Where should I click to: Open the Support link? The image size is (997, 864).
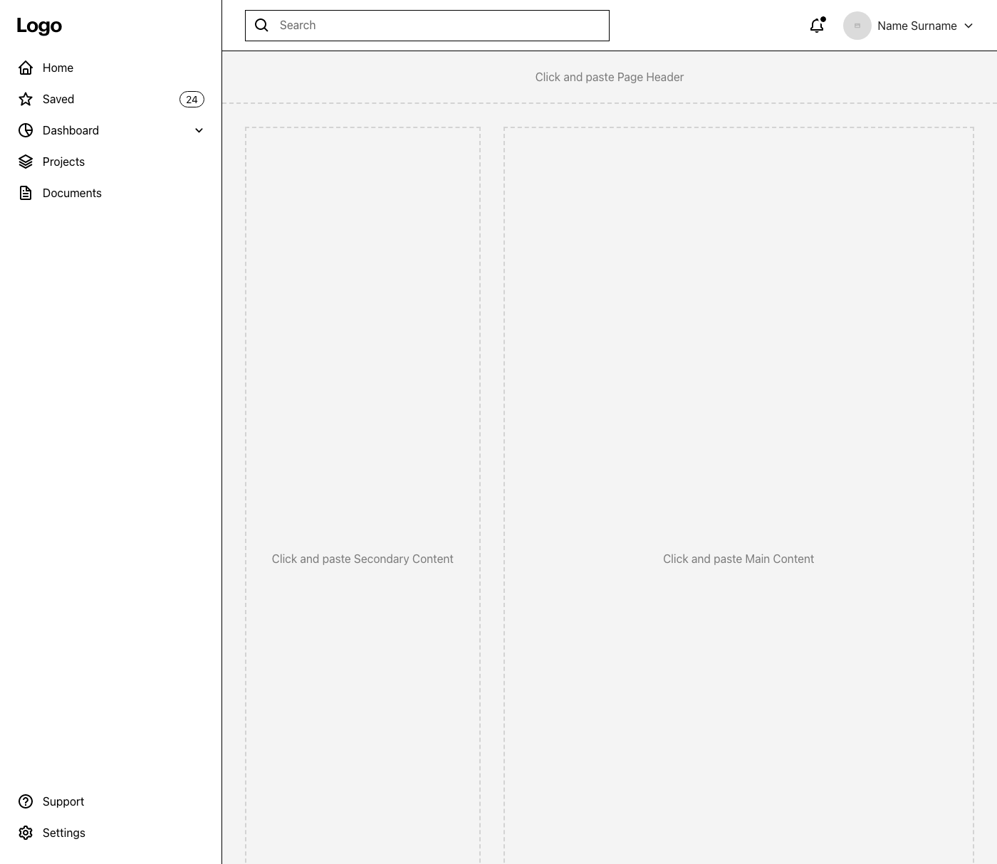pos(111,801)
